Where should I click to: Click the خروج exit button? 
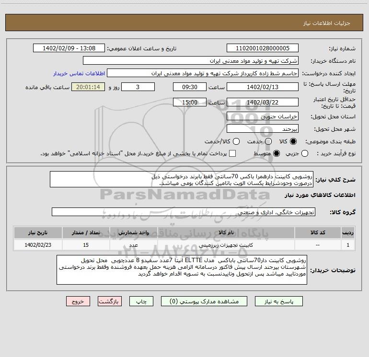78,301
